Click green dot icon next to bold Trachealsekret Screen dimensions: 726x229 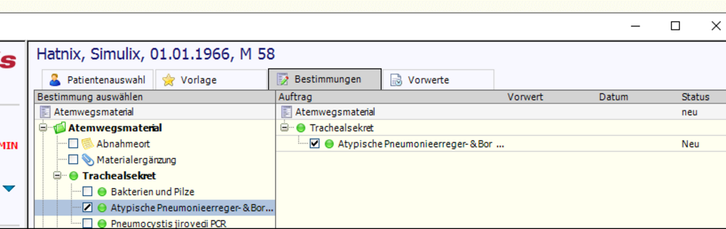click(73, 176)
